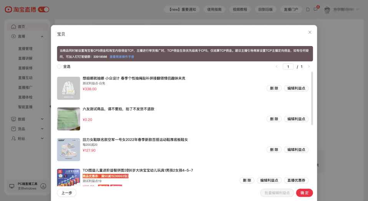The width and height of the screenshot is (368, 201).
Task: Click the red 确定 confirm button
Action: point(304,193)
